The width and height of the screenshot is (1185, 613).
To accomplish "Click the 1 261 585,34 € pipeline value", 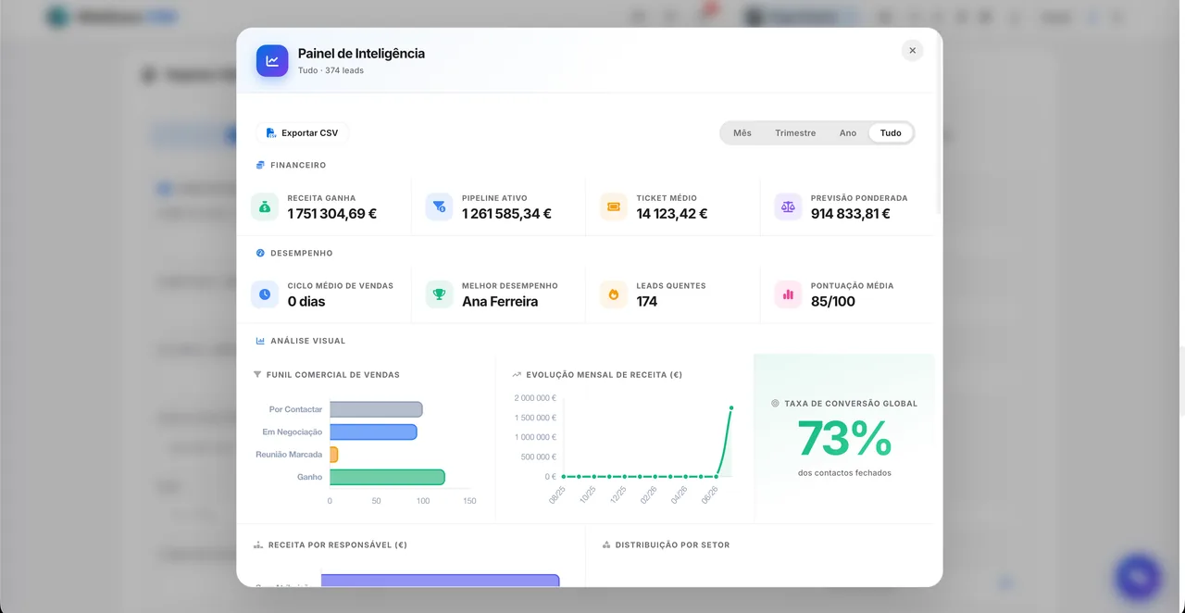I will click(506, 214).
